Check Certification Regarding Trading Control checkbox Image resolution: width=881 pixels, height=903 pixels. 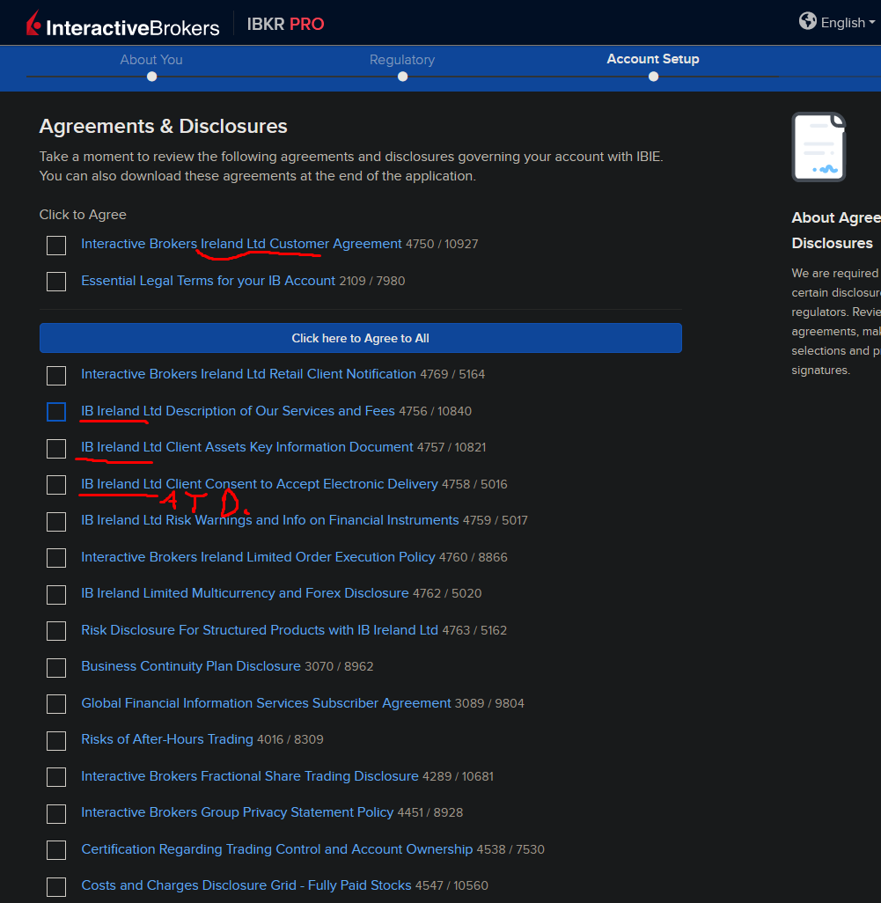tap(56, 850)
